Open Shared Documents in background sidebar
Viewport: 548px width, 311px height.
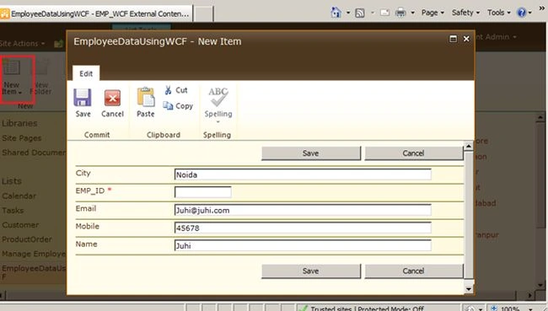[x=34, y=153]
